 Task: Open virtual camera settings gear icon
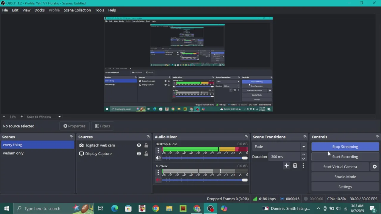[x=375, y=167]
